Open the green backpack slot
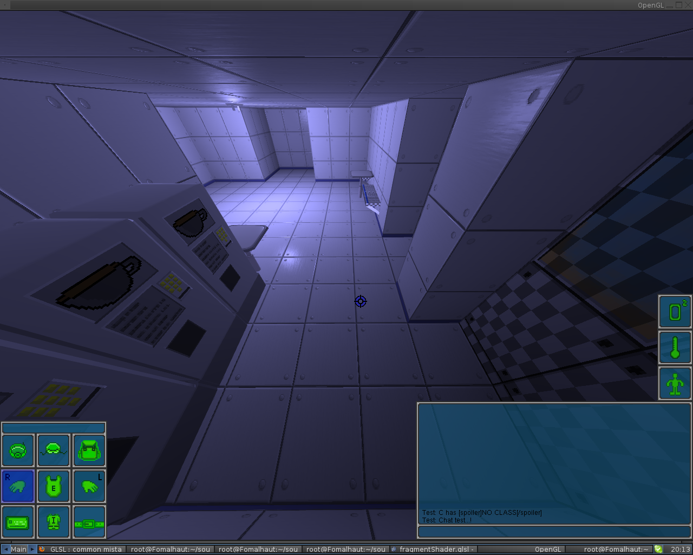The height and width of the screenshot is (555, 693). [x=89, y=450]
